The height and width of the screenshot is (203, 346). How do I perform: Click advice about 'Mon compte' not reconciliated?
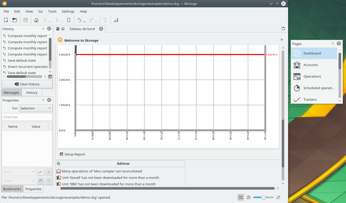pos(102,171)
